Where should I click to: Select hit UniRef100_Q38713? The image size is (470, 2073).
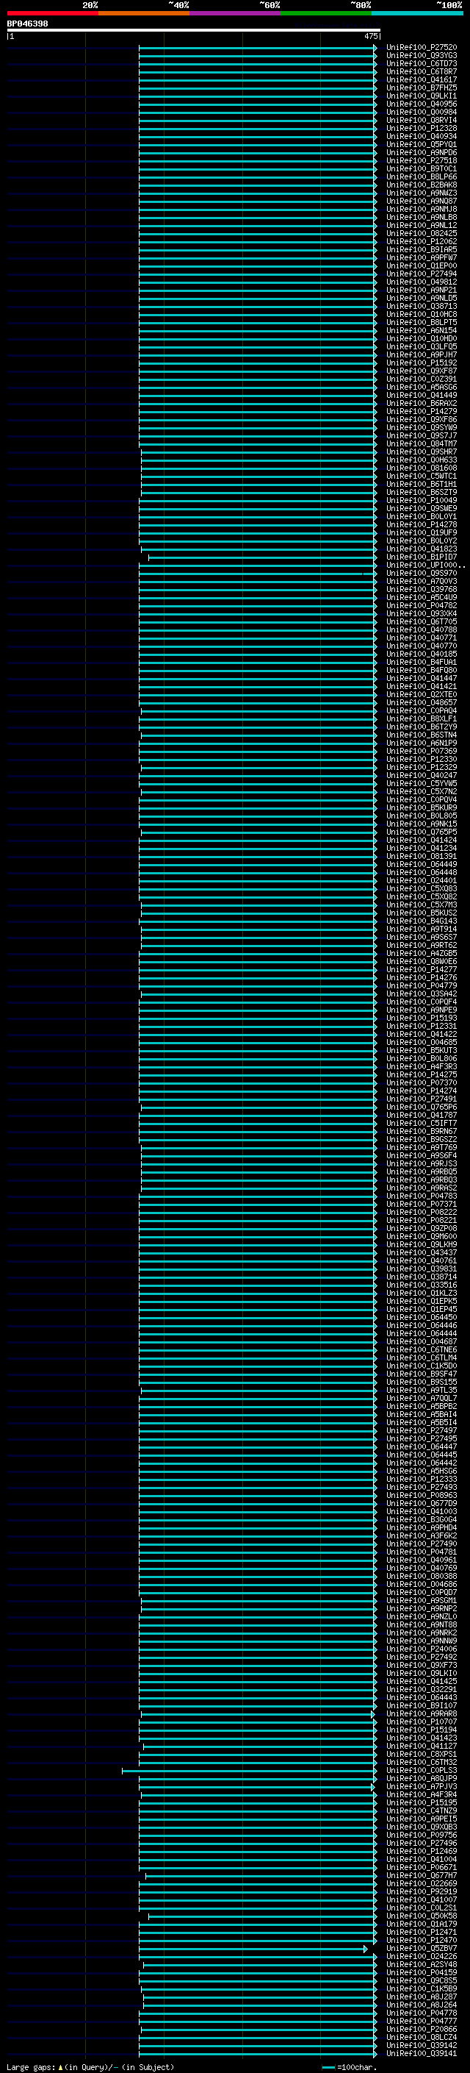click(x=421, y=306)
